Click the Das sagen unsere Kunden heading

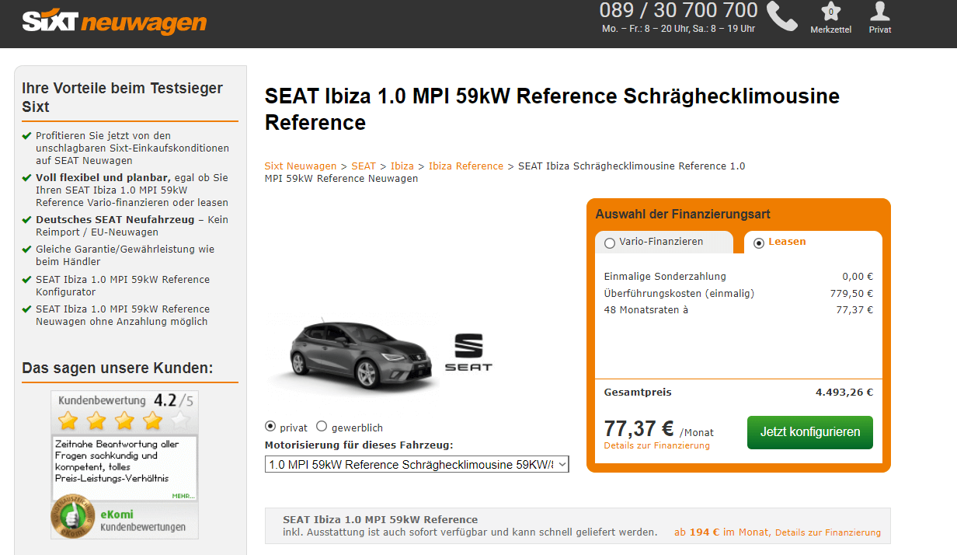(117, 368)
